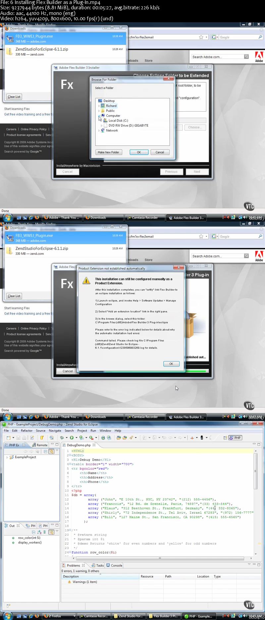The height and width of the screenshot is (620, 265).
Task: Click the Debug bug icon in Zend toolbar
Action: pos(62,438)
